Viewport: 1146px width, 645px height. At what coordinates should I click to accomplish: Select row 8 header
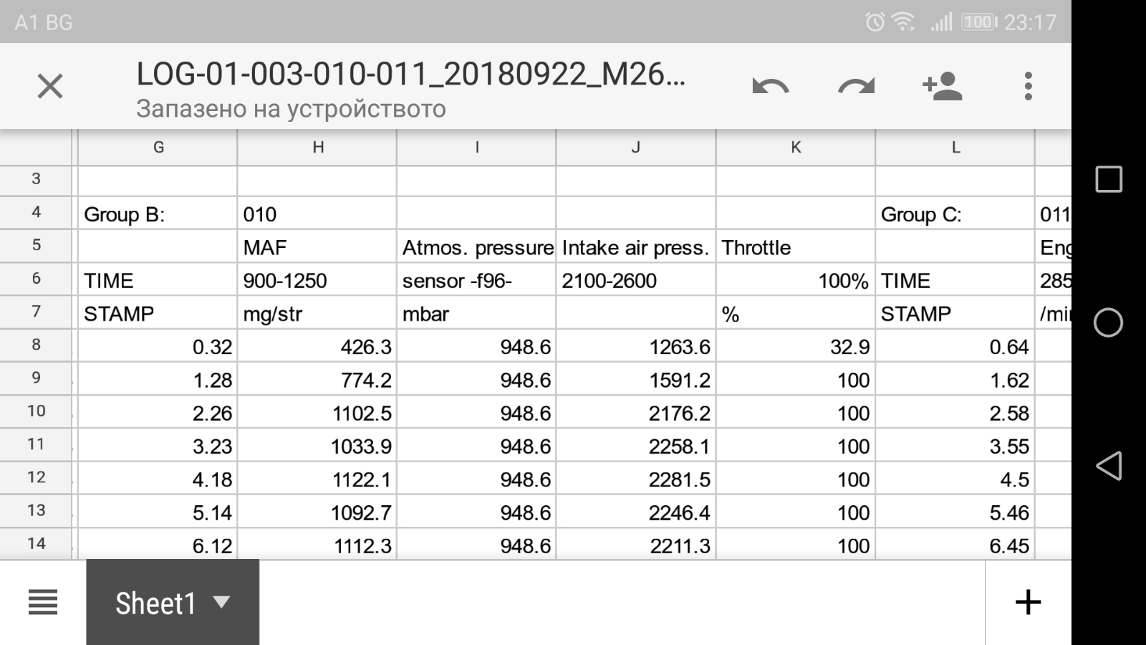36,345
